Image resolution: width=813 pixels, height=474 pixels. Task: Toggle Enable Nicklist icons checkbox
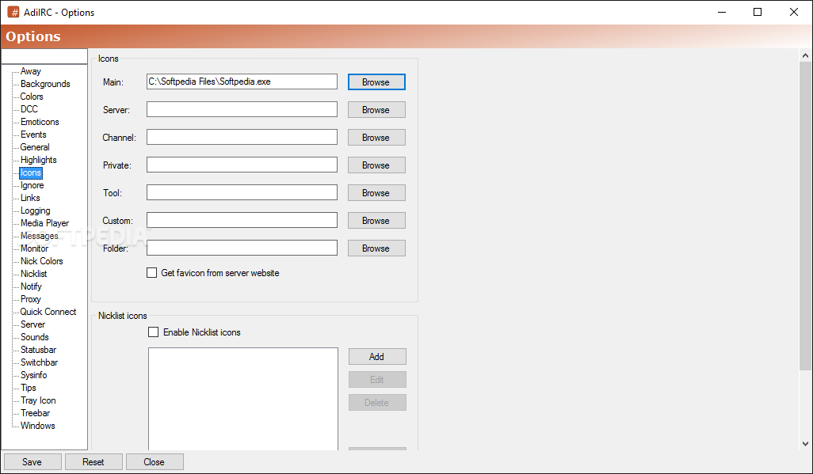coord(154,332)
